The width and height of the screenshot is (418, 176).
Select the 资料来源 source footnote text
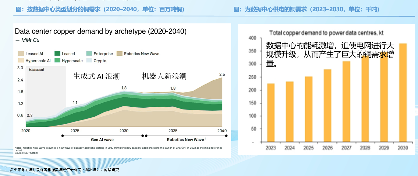tap(64, 170)
